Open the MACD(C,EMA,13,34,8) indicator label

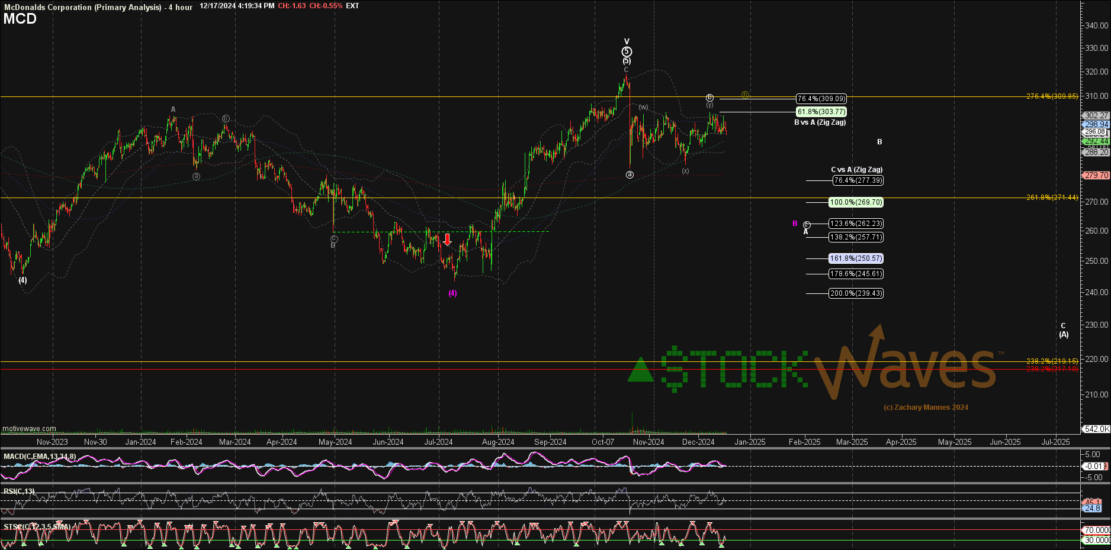click(x=40, y=457)
